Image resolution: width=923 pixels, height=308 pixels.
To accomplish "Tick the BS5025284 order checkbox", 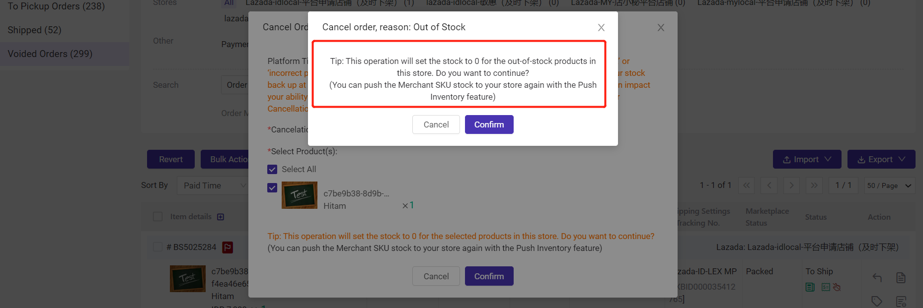I will (x=158, y=247).
